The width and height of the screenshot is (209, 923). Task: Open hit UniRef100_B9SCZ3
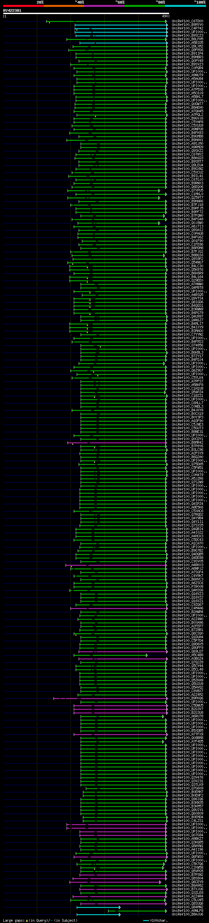coord(187,35)
